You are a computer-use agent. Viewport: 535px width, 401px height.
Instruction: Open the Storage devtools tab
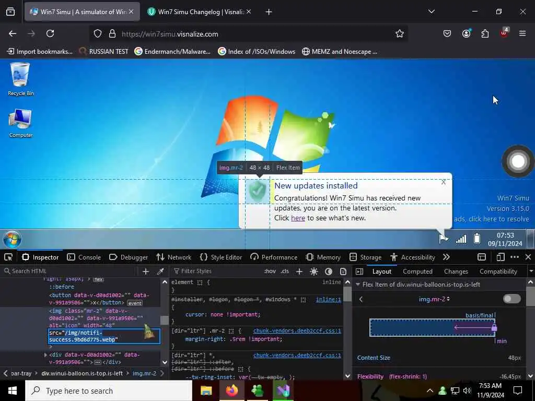(x=366, y=257)
